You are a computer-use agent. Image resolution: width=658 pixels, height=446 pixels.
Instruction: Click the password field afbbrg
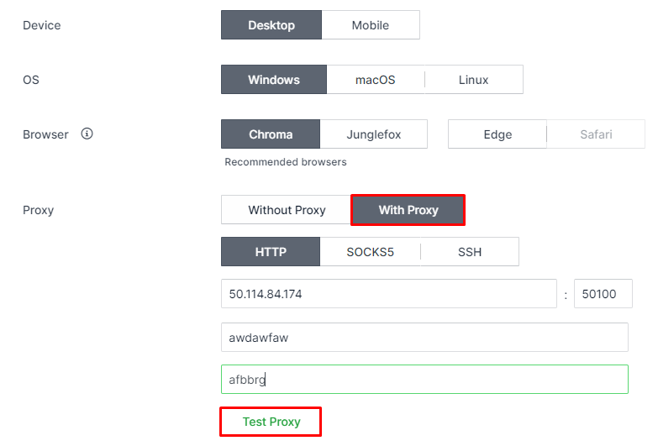424,380
